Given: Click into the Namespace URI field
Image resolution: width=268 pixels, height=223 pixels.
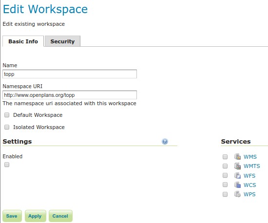Looking at the screenshot, I should point(70,95).
